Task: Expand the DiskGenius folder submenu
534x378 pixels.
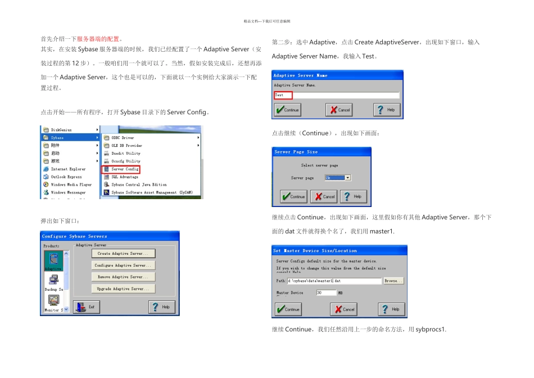Action: coord(70,130)
